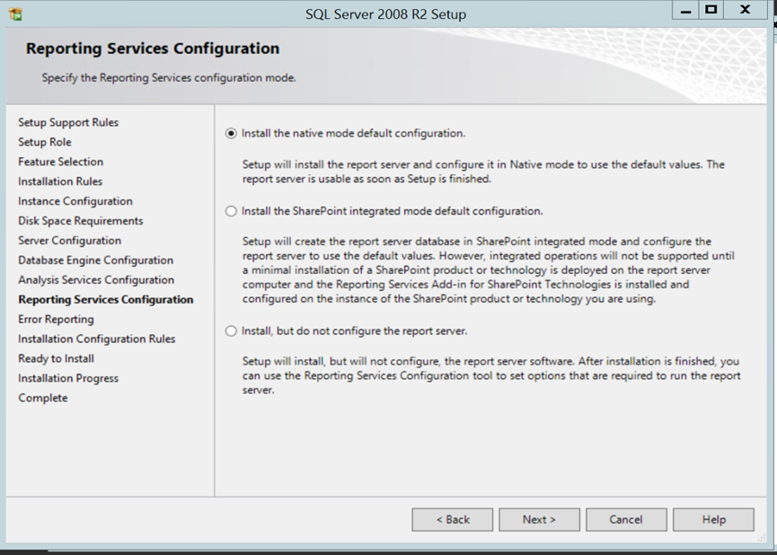The height and width of the screenshot is (555, 777).
Task: Proceed with the Next button
Action: tap(539, 519)
